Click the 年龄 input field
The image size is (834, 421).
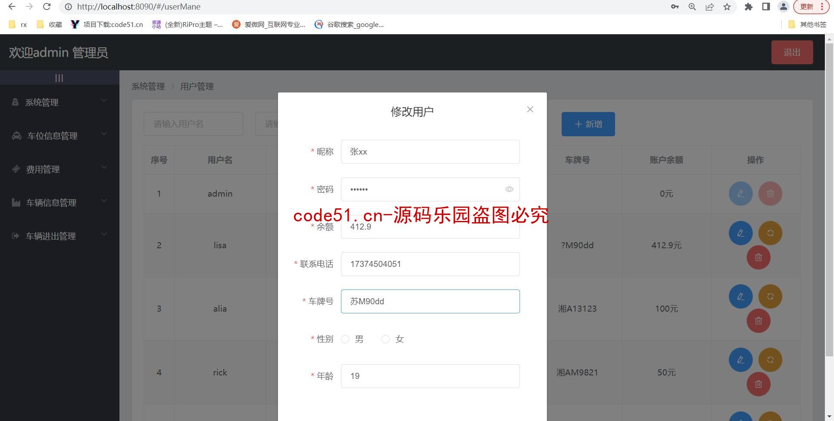pos(430,376)
